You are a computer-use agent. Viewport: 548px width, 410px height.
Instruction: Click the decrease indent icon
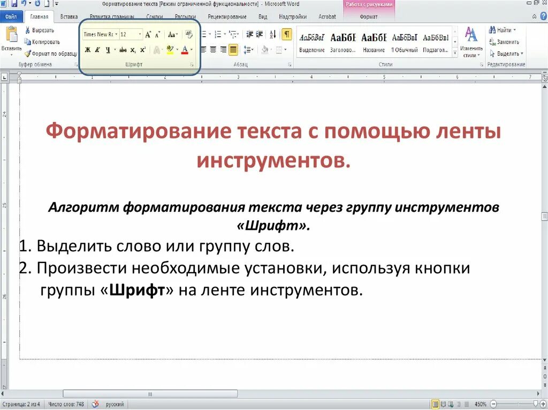pyautogui.click(x=249, y=34)
